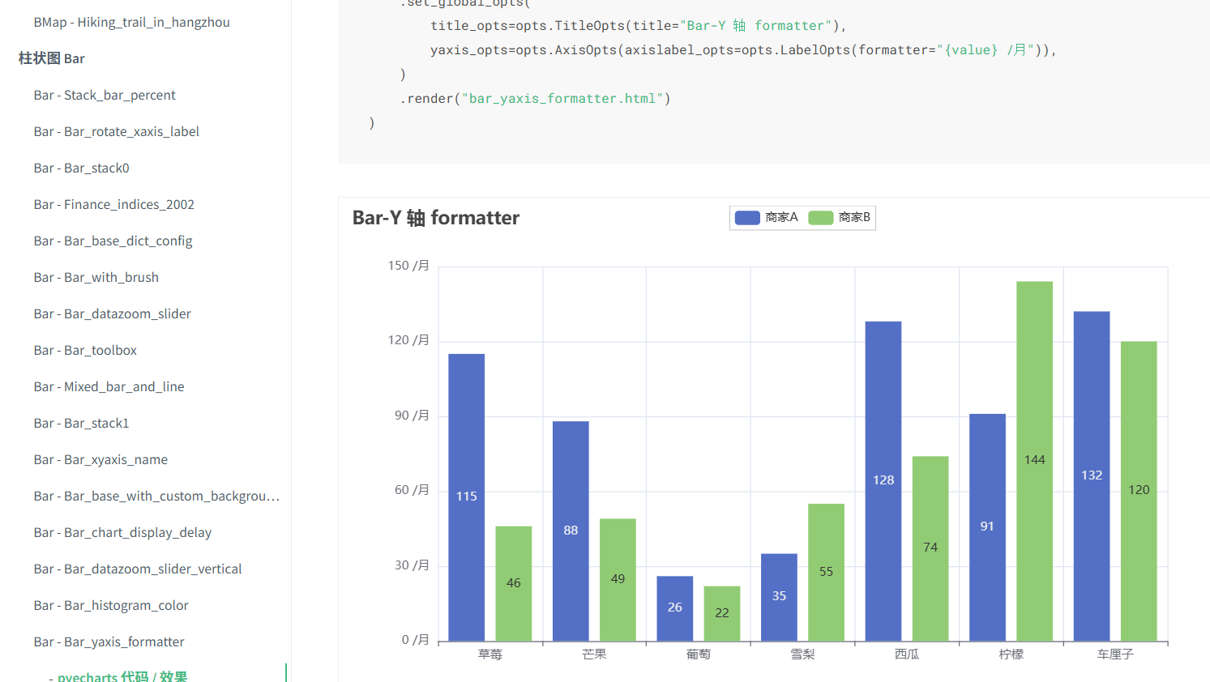Open Bar - Bar_base_dict_config page
The image size is (1210, 682).
(113, 241)
